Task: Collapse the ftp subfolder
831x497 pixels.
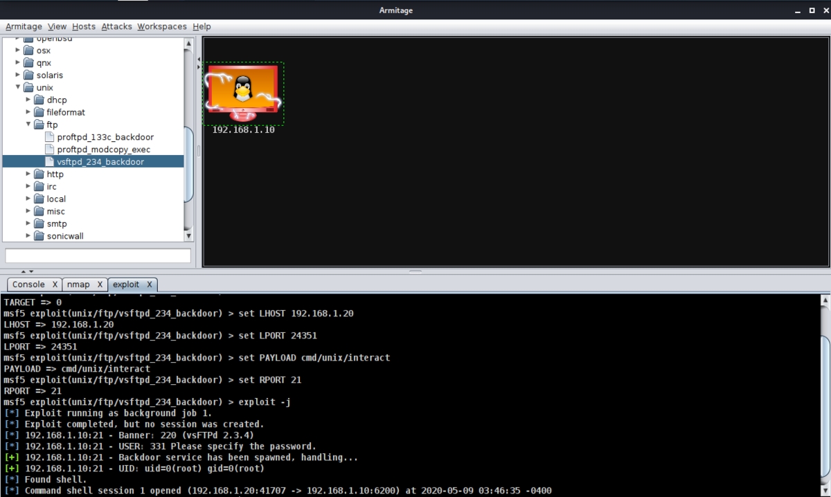Action: point(28,125)
